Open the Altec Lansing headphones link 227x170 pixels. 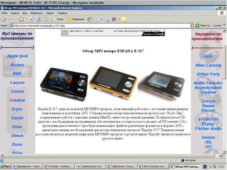click(x=208, y=65)
